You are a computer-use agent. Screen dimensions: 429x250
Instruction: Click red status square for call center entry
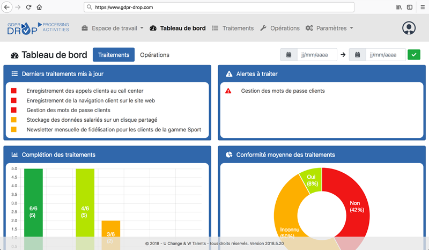tap(14, 91)
